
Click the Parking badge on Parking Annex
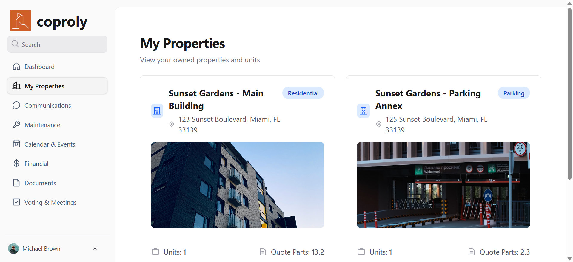point(514,93)
